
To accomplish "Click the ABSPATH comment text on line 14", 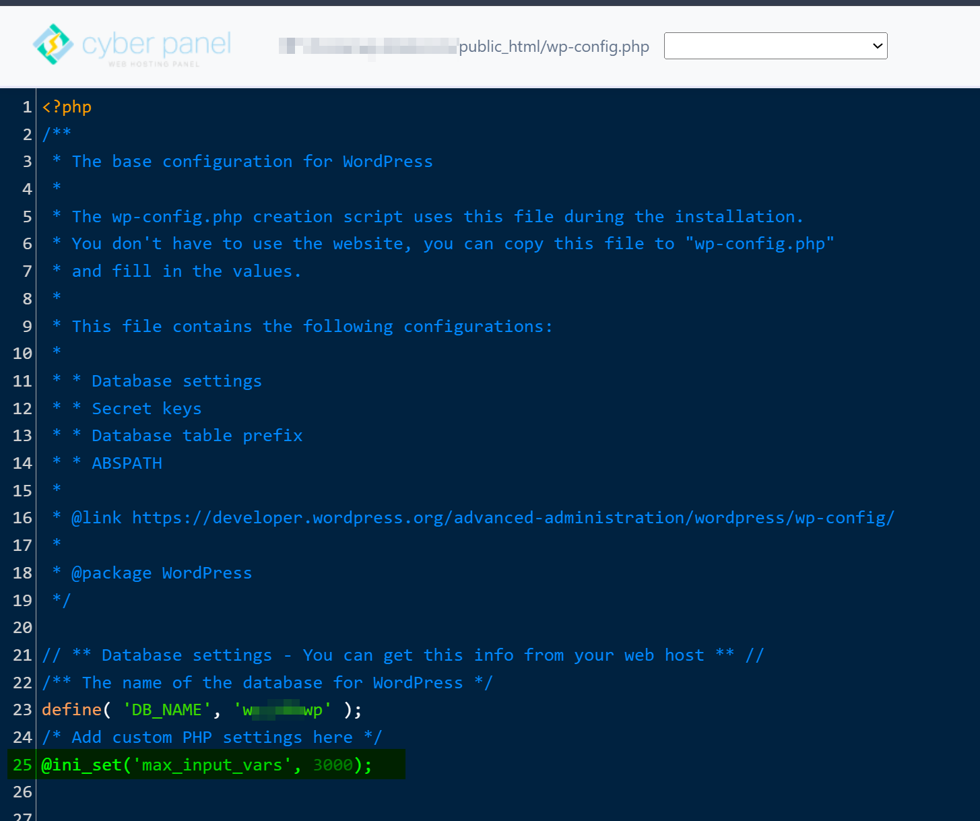I will click(127, 463).
